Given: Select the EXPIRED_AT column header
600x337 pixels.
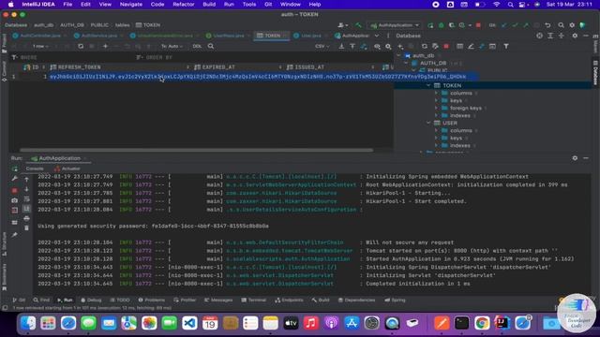Looking at the screenshot, I should (237, 67).
